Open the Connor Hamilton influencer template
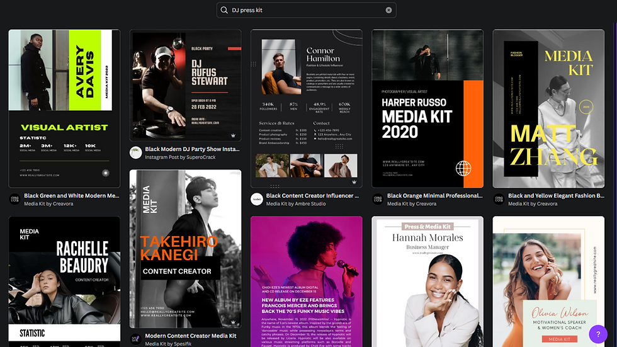 coord(307,108)
